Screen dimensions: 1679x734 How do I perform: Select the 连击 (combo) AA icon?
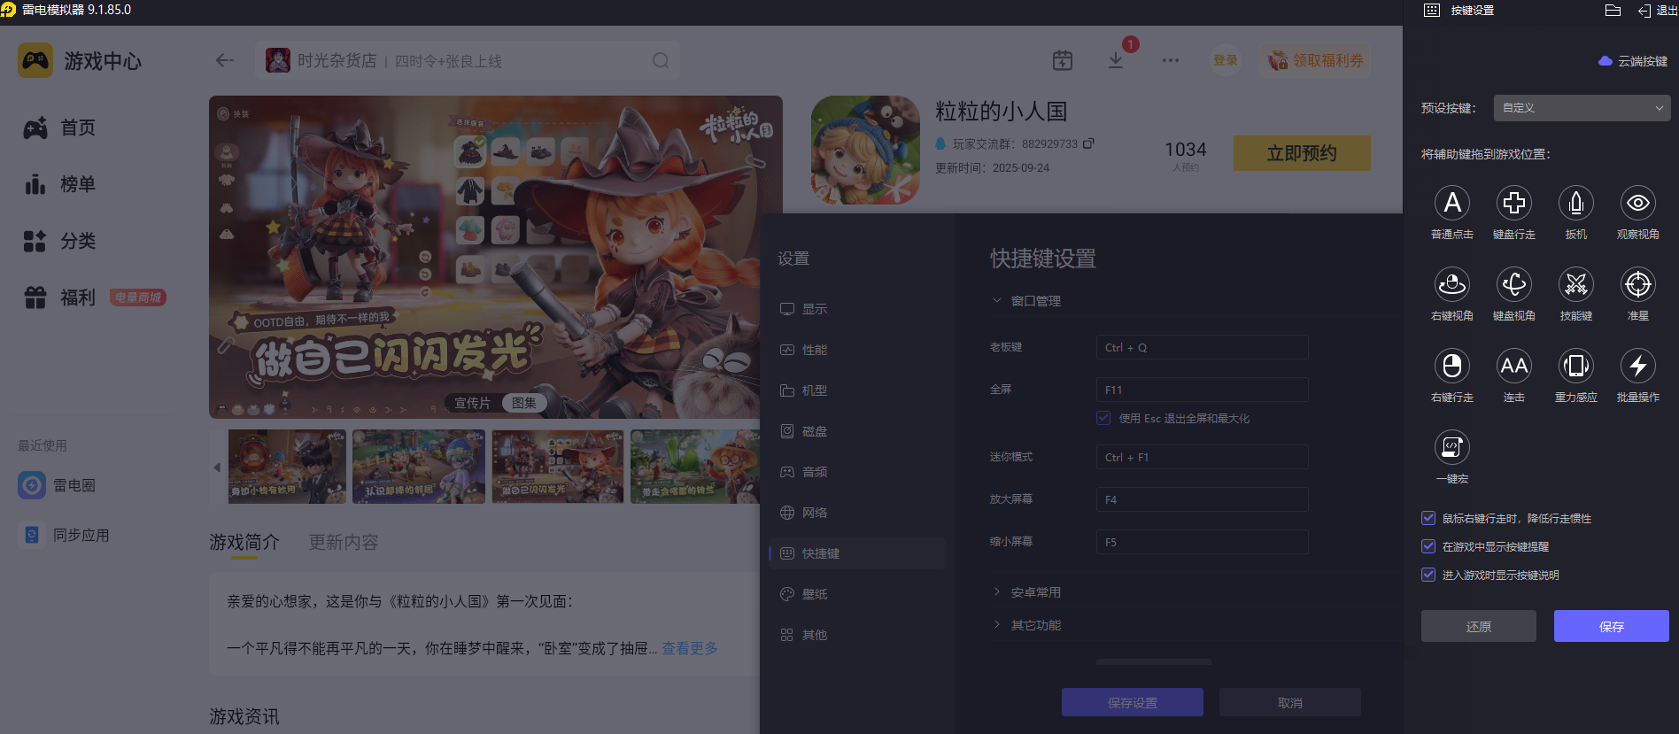point(1514,366)
